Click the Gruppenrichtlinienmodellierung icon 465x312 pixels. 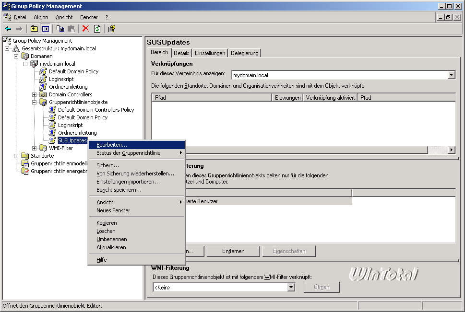click(25, 163)
